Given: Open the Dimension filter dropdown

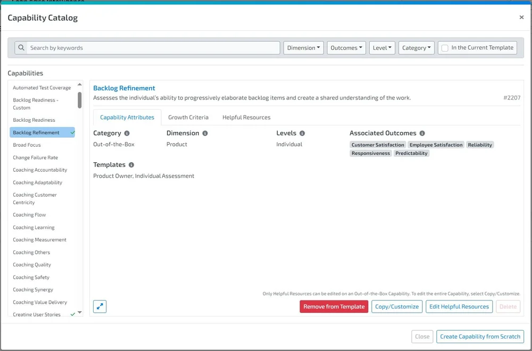Looking at the screenshot, I should [303, 47].
